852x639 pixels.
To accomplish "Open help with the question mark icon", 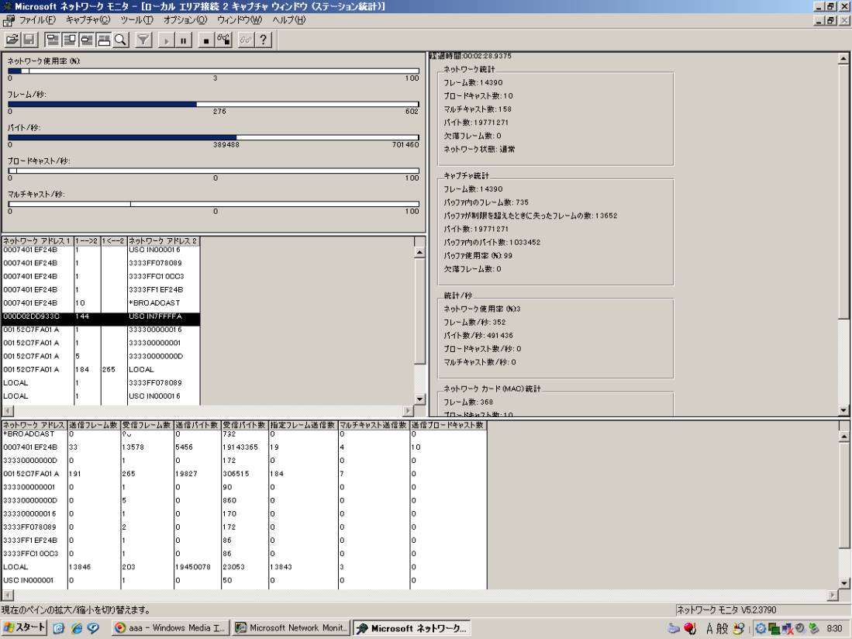I will (x=263, y=40).
